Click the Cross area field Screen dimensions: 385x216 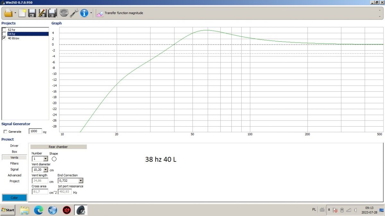tap(40, 192)
